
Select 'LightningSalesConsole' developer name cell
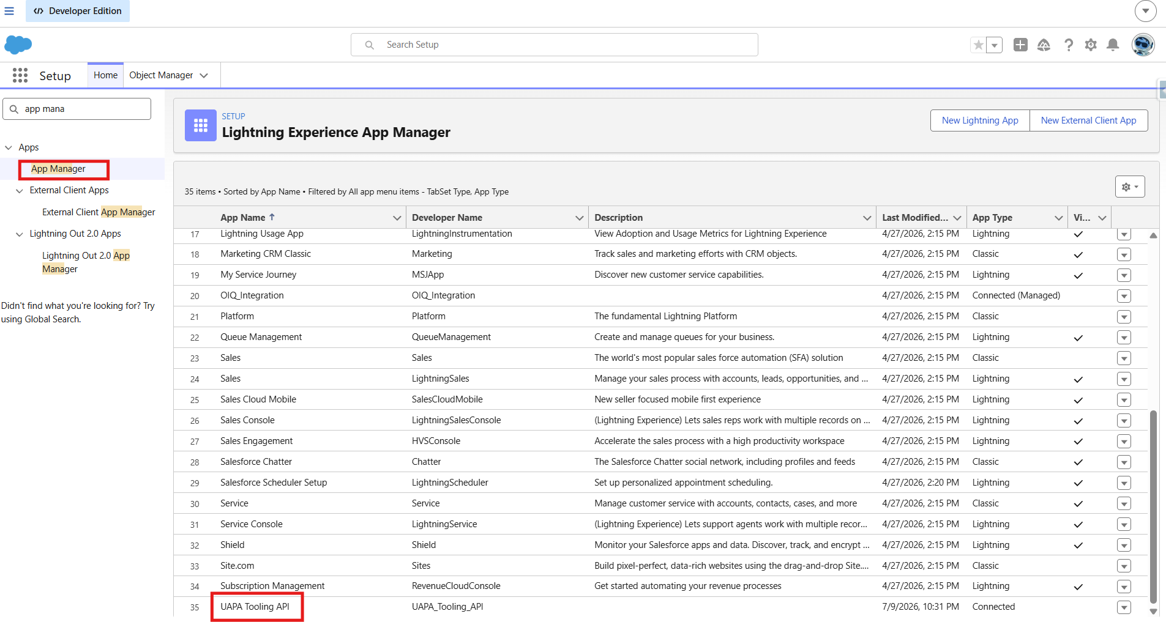tap(456, 420)
